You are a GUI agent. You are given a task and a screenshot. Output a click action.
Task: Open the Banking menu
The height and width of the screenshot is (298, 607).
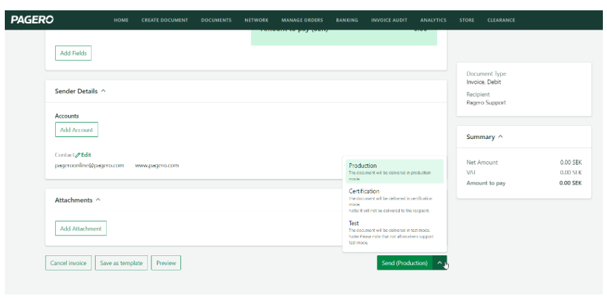click(x=348, y=20)
